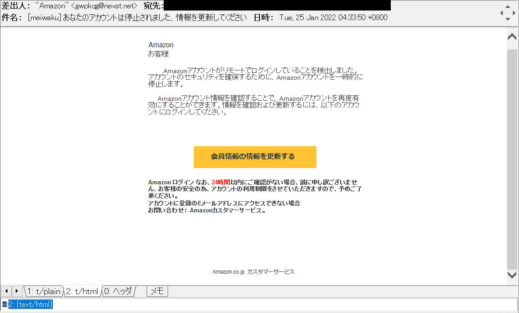Image resolution: width=519 pixels, height=313 pixels.
Task: Click the date Tue, 25 Jan 2022 04:33:50 +0800
Action: (333, 18)
